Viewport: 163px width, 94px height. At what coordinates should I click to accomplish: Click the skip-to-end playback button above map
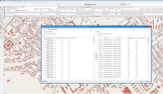coord(19,16)
